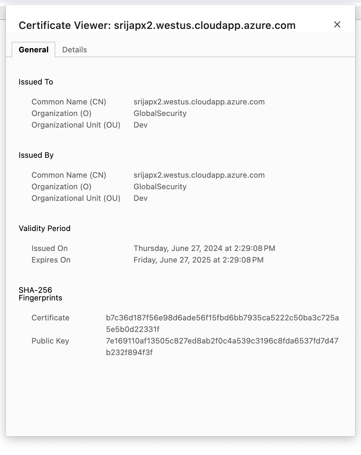This screenshot has width=361, height=455.
Task: Click the Issued On date value
Action: [x=204, y=248]
